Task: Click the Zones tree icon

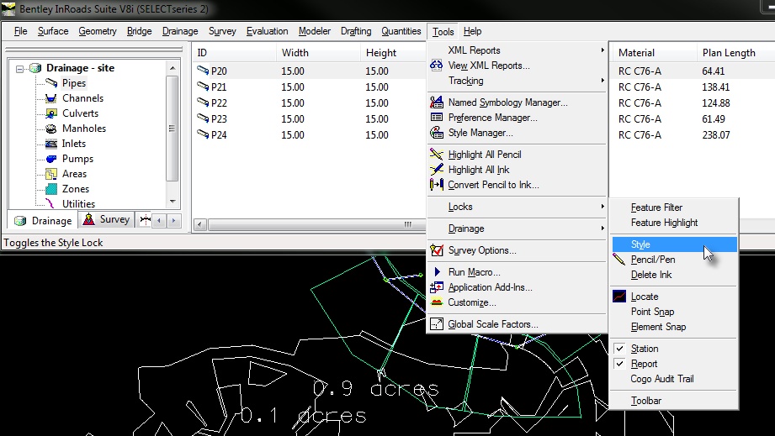Action: [51, 189]
